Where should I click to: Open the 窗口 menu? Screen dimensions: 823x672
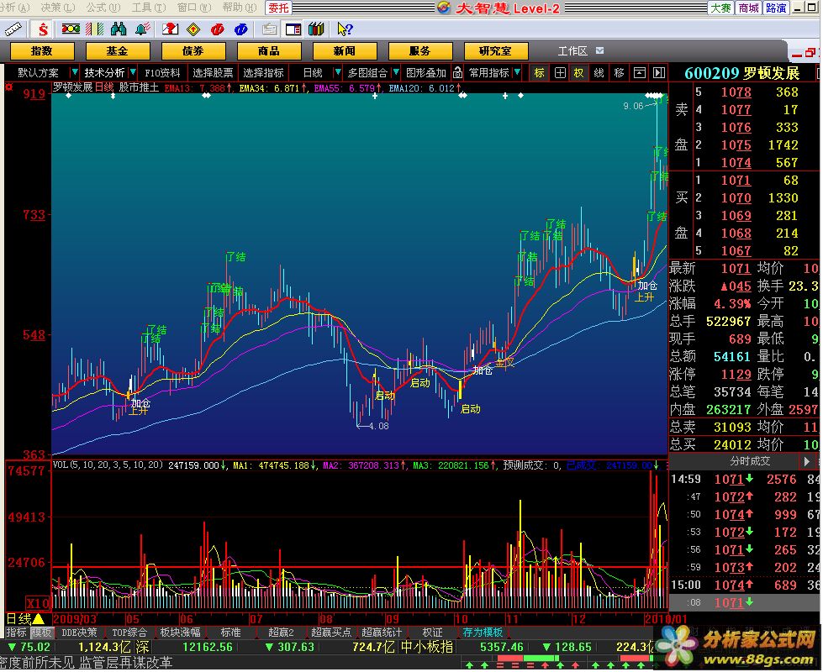[193, 8]
